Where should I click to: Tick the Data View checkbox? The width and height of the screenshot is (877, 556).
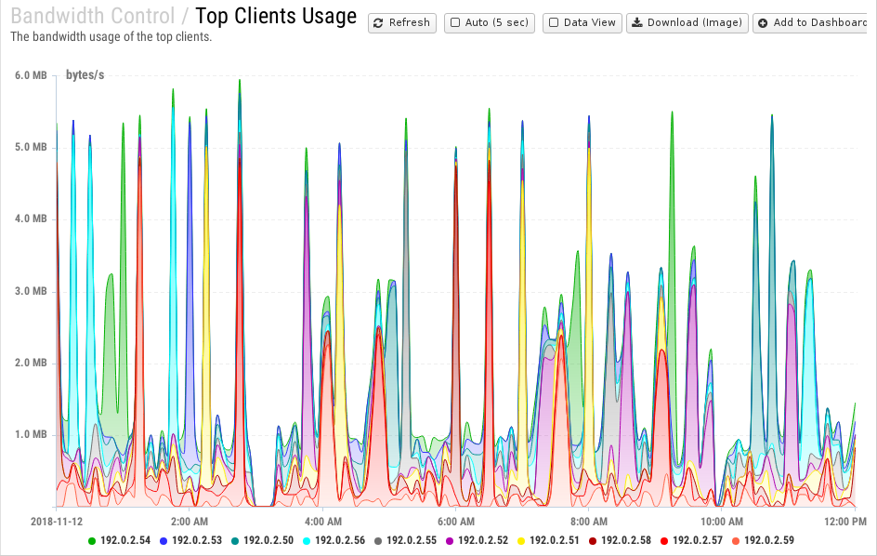[x=553, y=22]
